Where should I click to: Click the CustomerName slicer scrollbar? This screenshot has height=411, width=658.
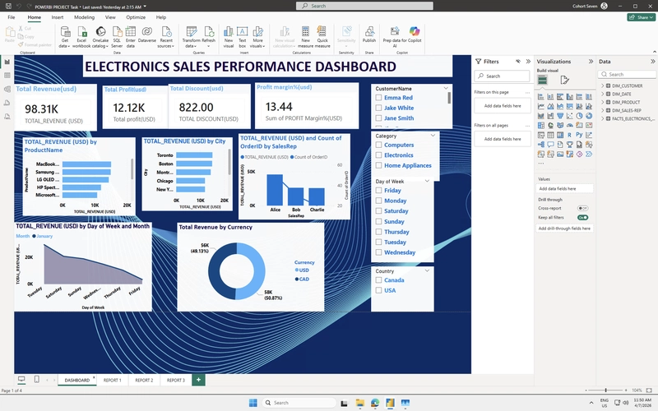(x=449, y=98)
